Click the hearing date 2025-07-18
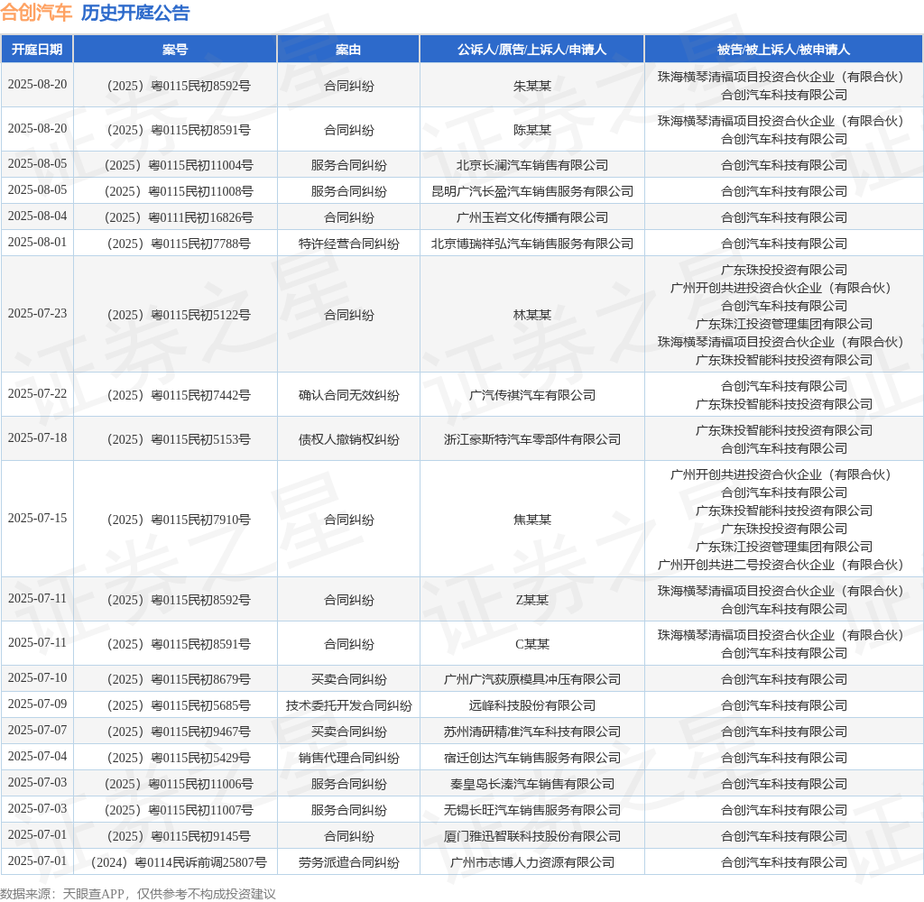Image resolution: width=924 pixels, height=902 pixels. point(37,437)
